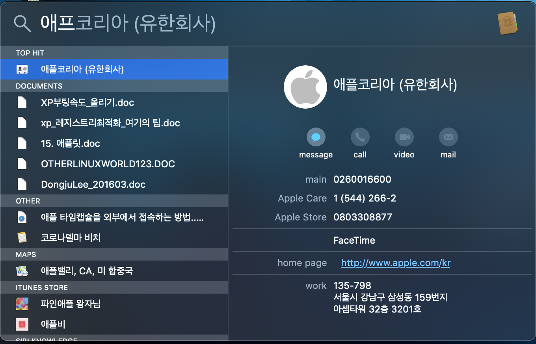
Task: Click Apple Care number 1 (544) 266-2
Action: (365, 198)
